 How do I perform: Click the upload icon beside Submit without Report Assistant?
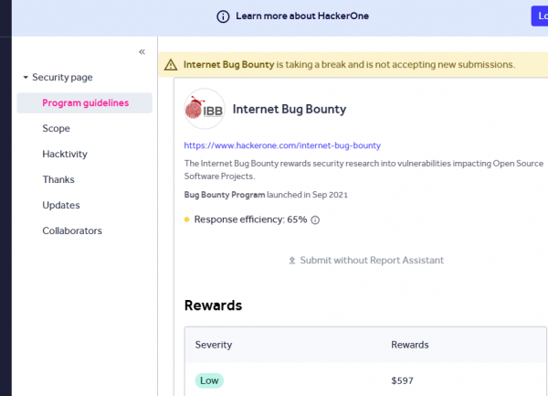tap(292, 261)
